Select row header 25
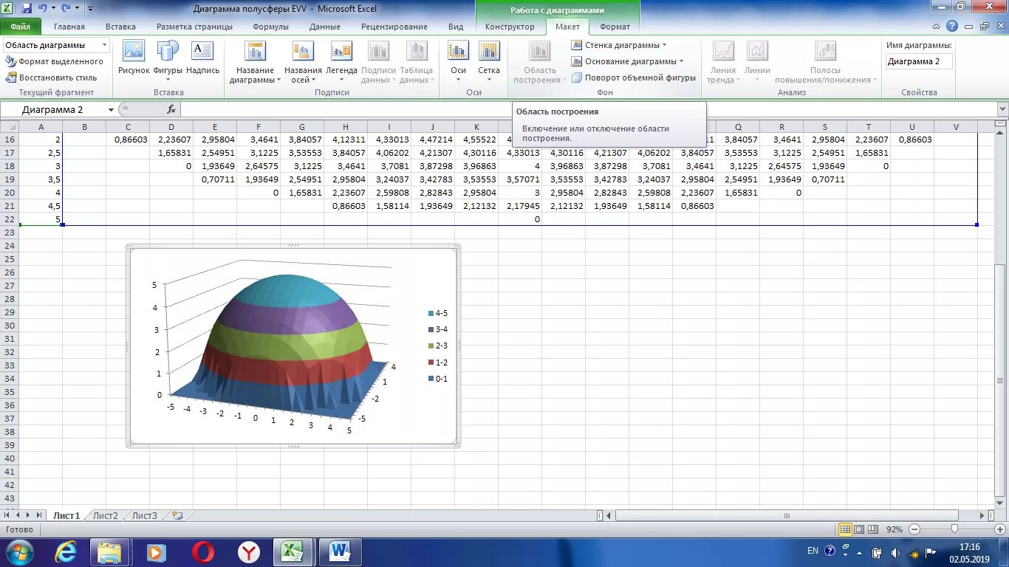Screen dimensions: 1009x567 point(10,259)
